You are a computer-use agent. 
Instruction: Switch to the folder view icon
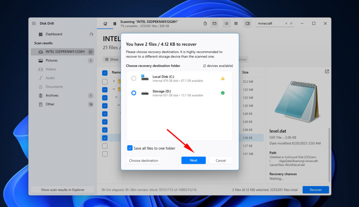[x=214, y=24]
